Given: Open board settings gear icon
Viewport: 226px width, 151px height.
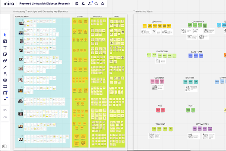Looking at the screenshot, I should (77, 4).
